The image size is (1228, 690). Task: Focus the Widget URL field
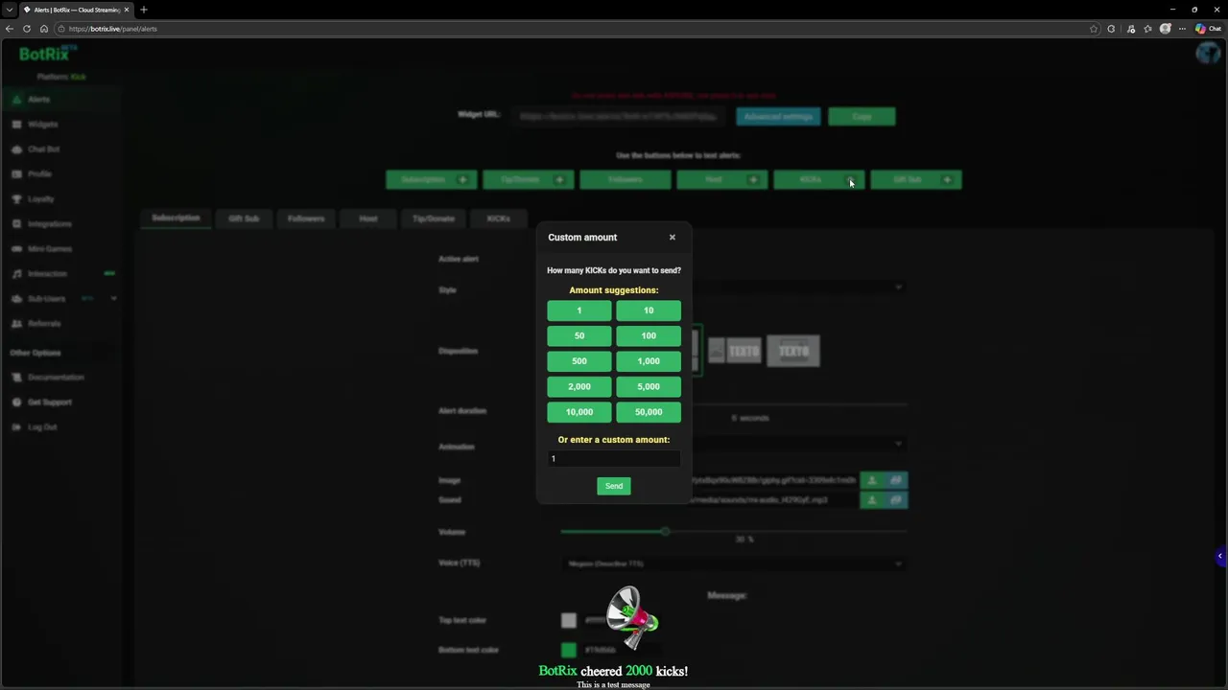point(618,117)
